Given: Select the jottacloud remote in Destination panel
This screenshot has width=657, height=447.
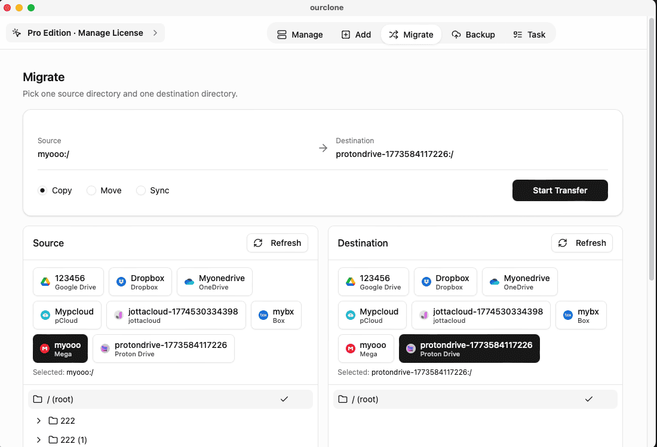Looking at the screenshot, I should 481,315.
